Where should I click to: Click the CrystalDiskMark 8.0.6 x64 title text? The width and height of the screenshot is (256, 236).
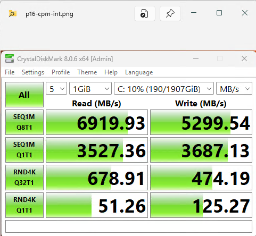pos(65,59)
